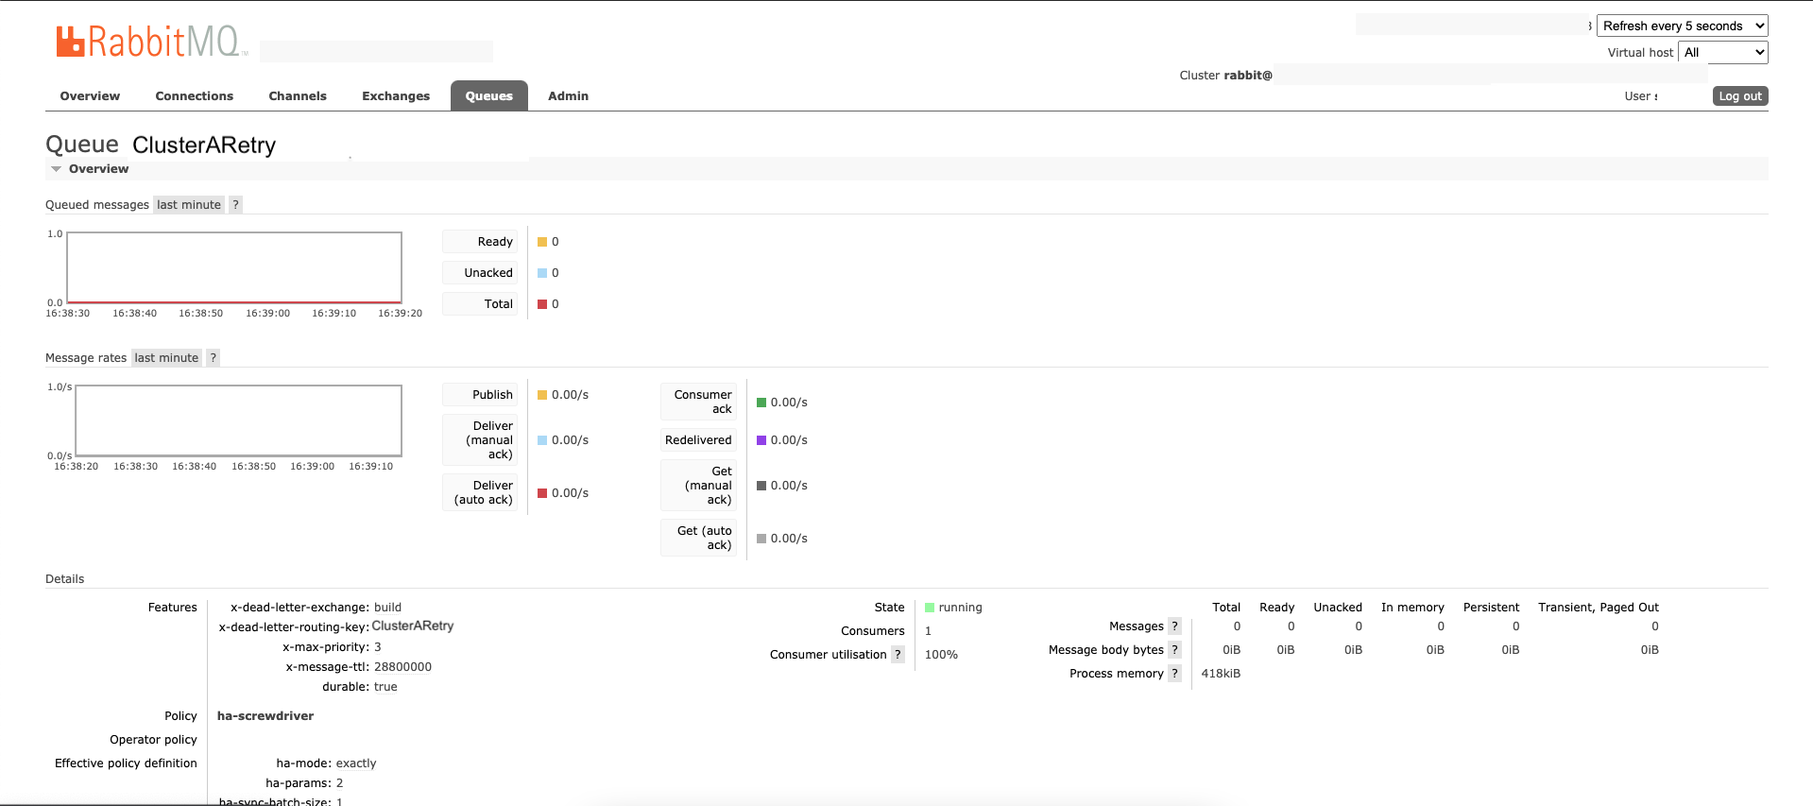Go to the Overview tab
Viewport: 1813px width, 806px height.
90,96
